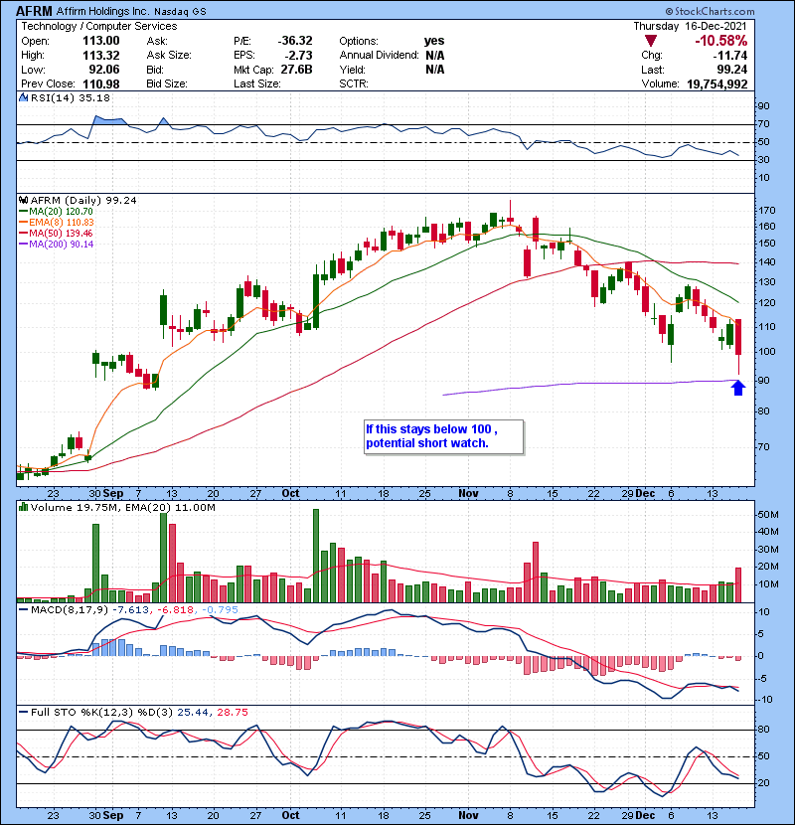Screen dimensions: 795x825
Task: Click the 170 price axis label
Action: point(766,211)
